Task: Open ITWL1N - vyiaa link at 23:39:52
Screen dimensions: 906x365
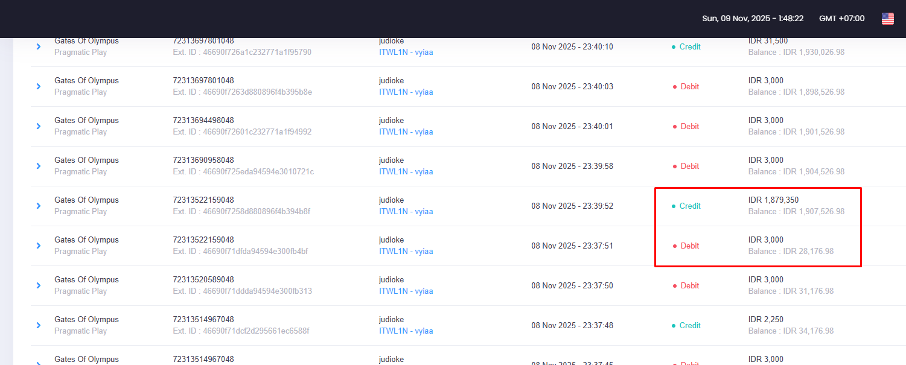Action: pos(406,212)
